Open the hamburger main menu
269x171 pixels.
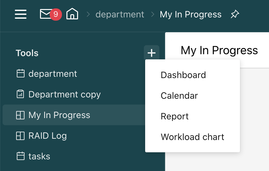[21, 14]
